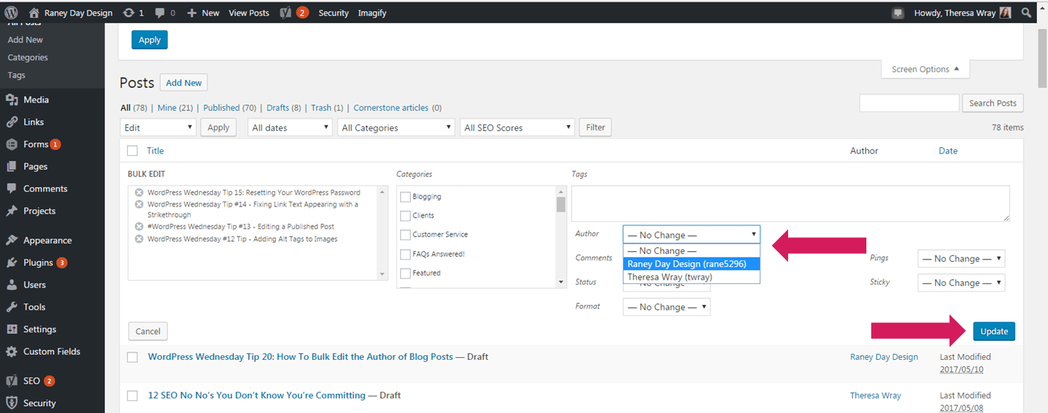Open Categories submenu in sidebar
The height and width of the screenshot is (413, 1048).
tap(28, 57)
